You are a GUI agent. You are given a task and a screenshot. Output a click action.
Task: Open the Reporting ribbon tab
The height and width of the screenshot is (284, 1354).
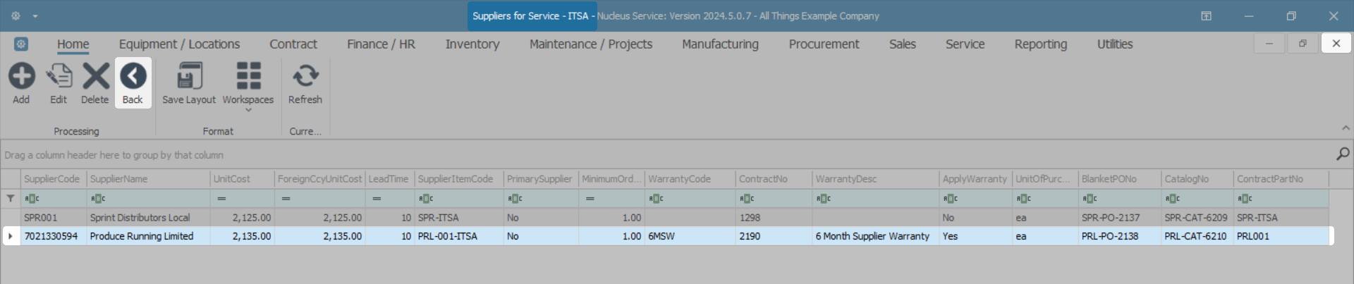point(1040,44)
